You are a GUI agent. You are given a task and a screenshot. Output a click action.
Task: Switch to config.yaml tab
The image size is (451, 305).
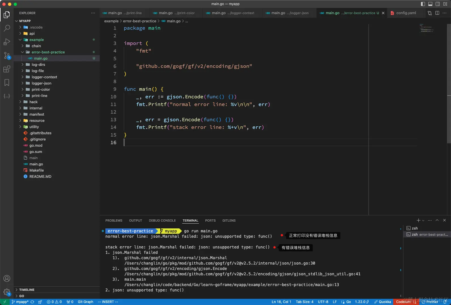pyautogui.click(x=406, y=13)
